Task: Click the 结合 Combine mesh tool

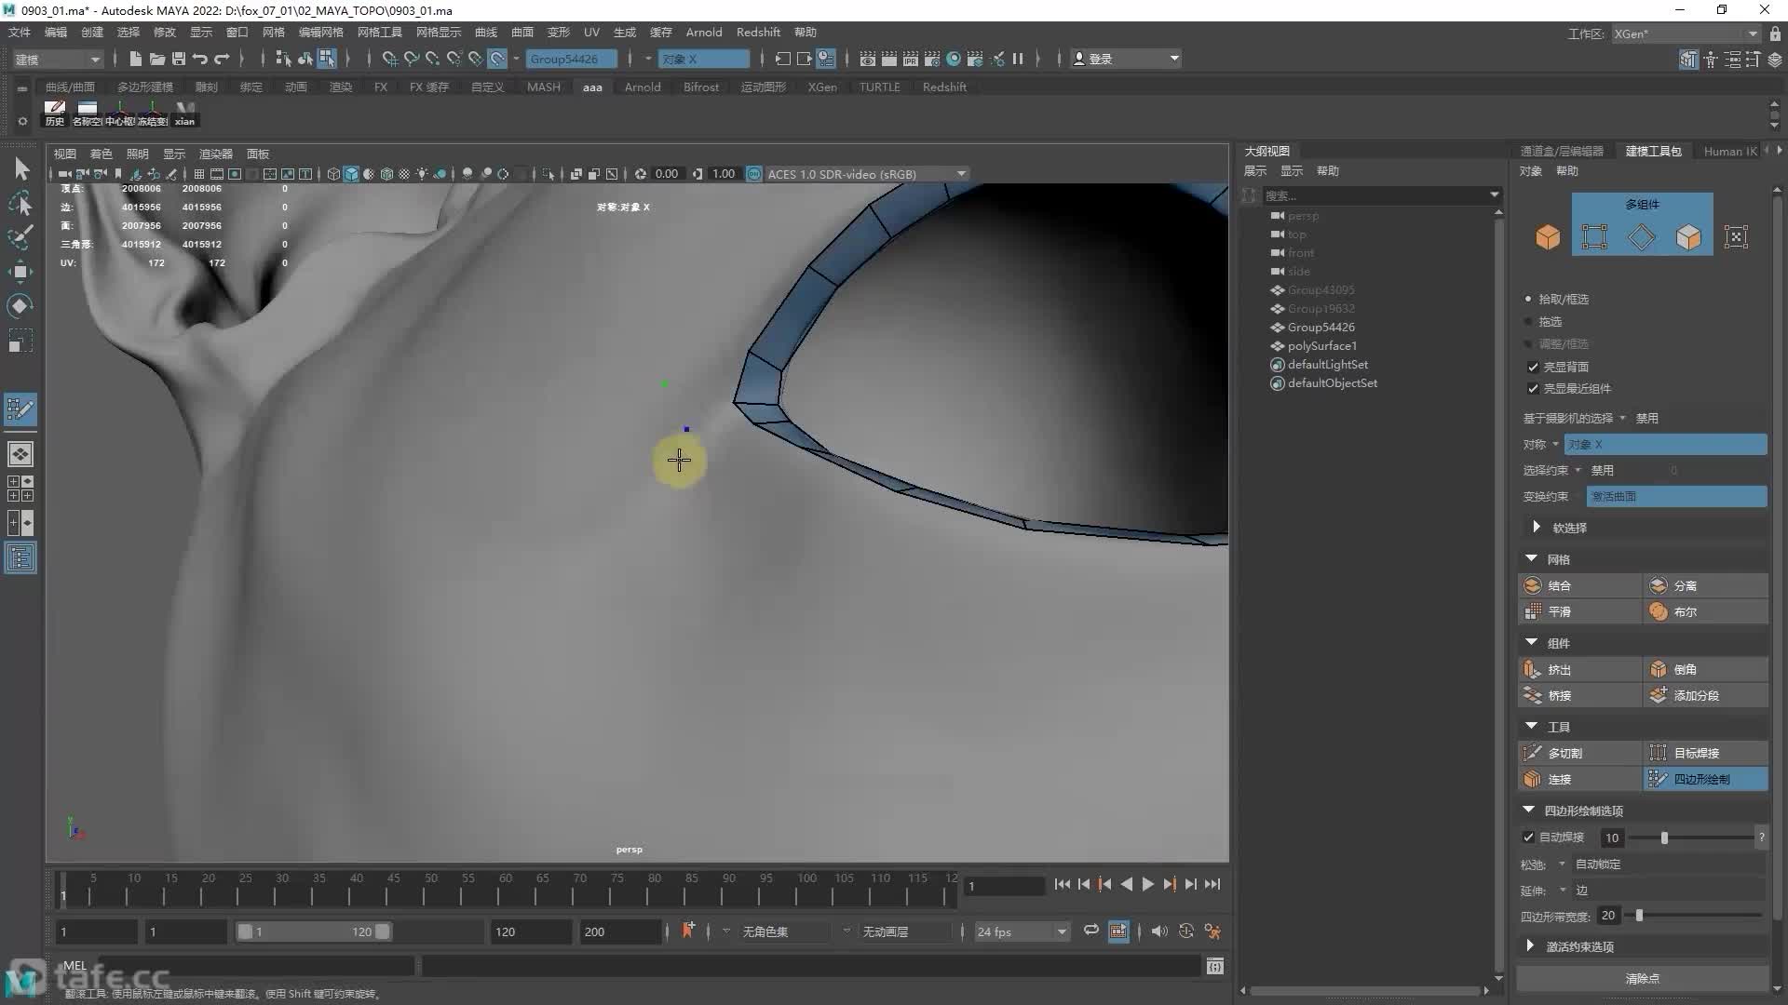Action: click(1579, 585)
